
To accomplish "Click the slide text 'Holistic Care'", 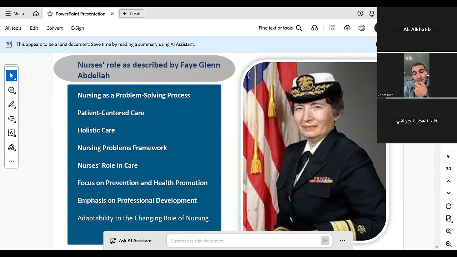I will (x=96, y=130).
